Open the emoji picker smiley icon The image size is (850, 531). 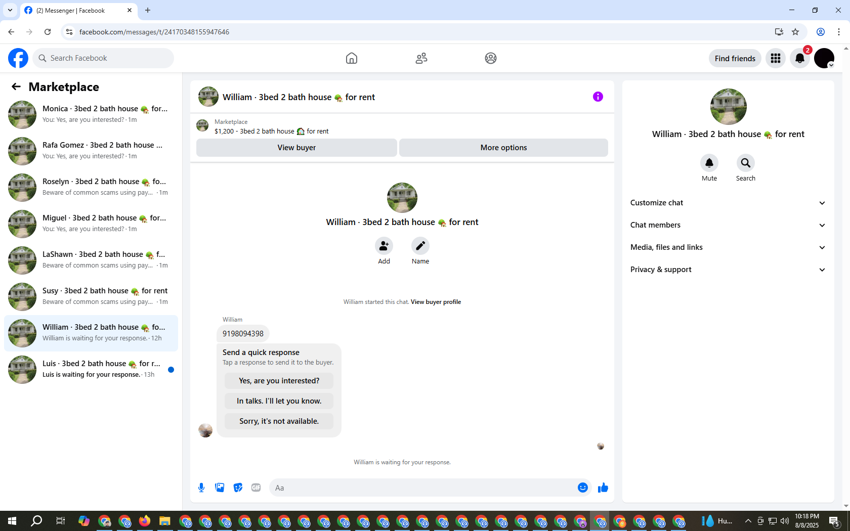(583, 488)
